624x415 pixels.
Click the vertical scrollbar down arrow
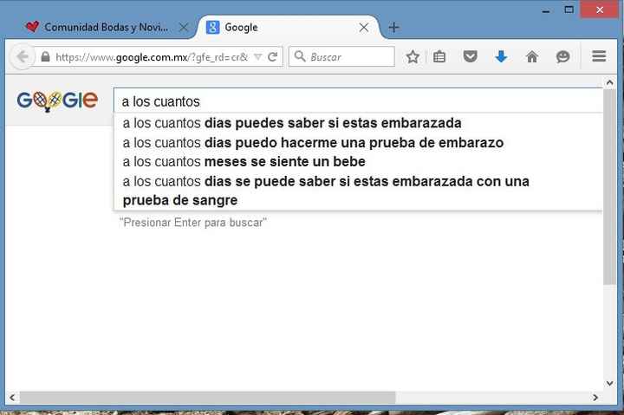[609, 383]
